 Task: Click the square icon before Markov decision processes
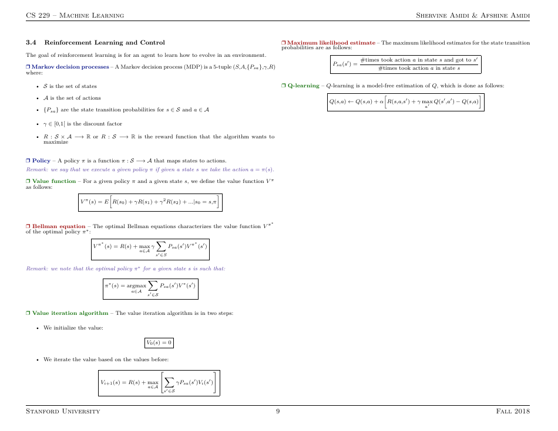pyautogui.click(x=28, y=67)
